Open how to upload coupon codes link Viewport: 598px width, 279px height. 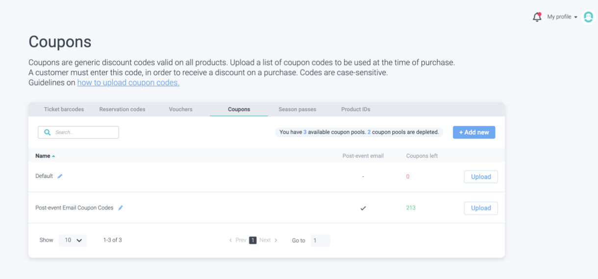pyautogui.click(x=128, y=83)
